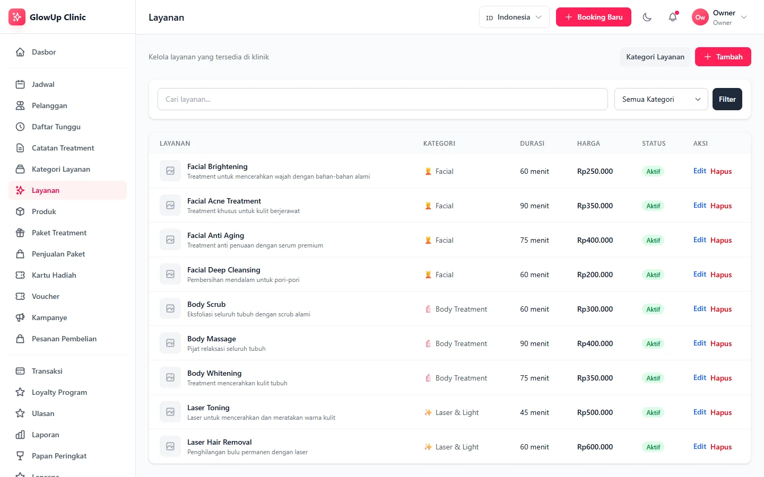Click the Produk box icon
Image resolution: width=764 pixels, height=477 pixels.
point(20,211)
